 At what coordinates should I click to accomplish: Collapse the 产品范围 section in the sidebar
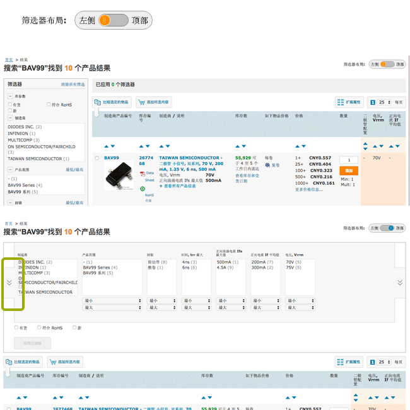tap(10, 170)
